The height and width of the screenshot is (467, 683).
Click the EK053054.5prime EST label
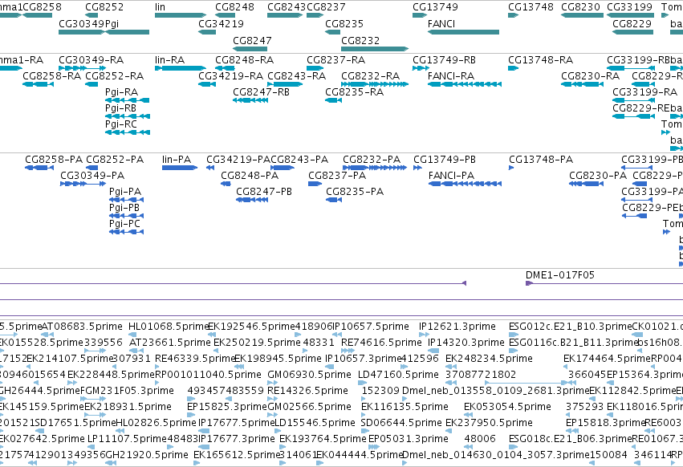click(507, 407)
